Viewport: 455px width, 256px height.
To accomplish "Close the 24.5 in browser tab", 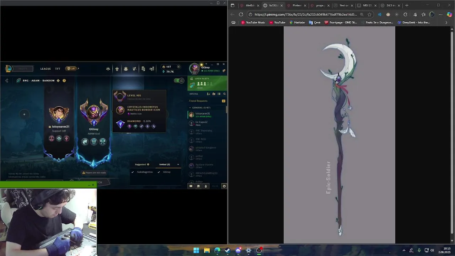I will click(x=399, y=5).
